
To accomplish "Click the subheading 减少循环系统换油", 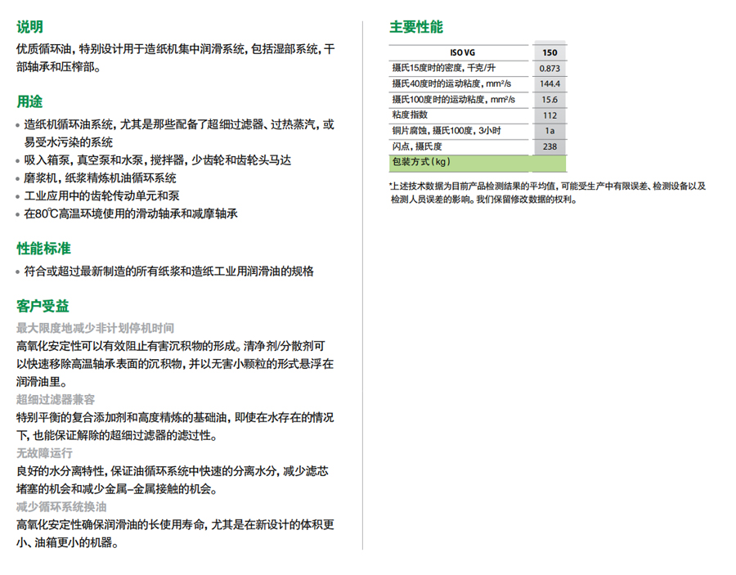I will (61, 506).
